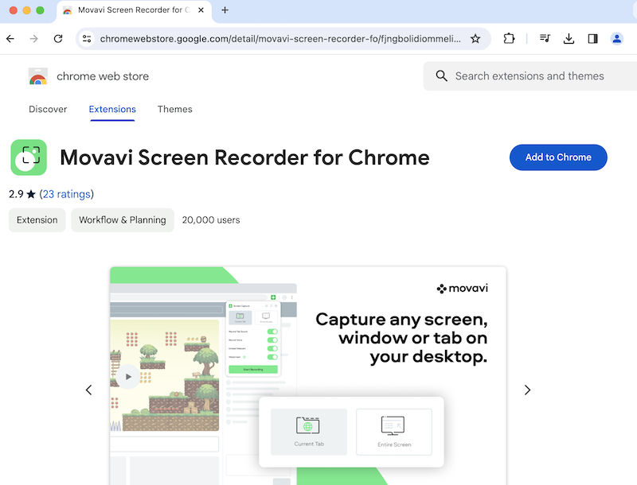
Task: Click the Movavi Screen Recorder for Chrome heading
Action: (x=244, y=157)
